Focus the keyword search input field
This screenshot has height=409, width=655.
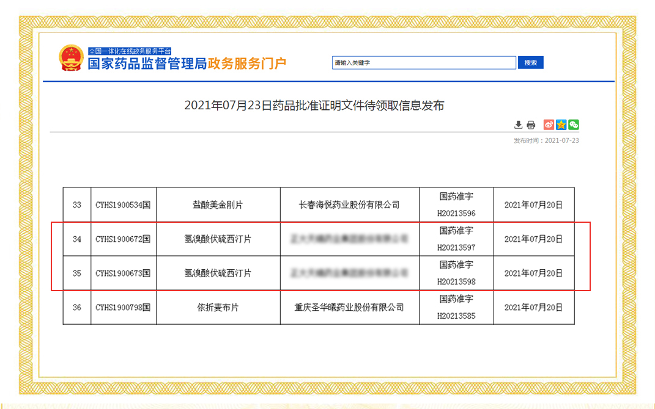[x=424, y=63]
